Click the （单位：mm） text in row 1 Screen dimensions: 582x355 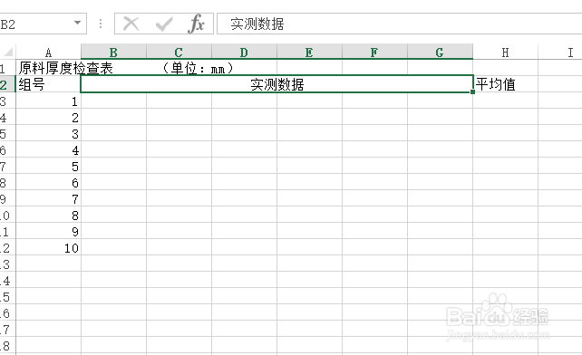coord(198,68)
